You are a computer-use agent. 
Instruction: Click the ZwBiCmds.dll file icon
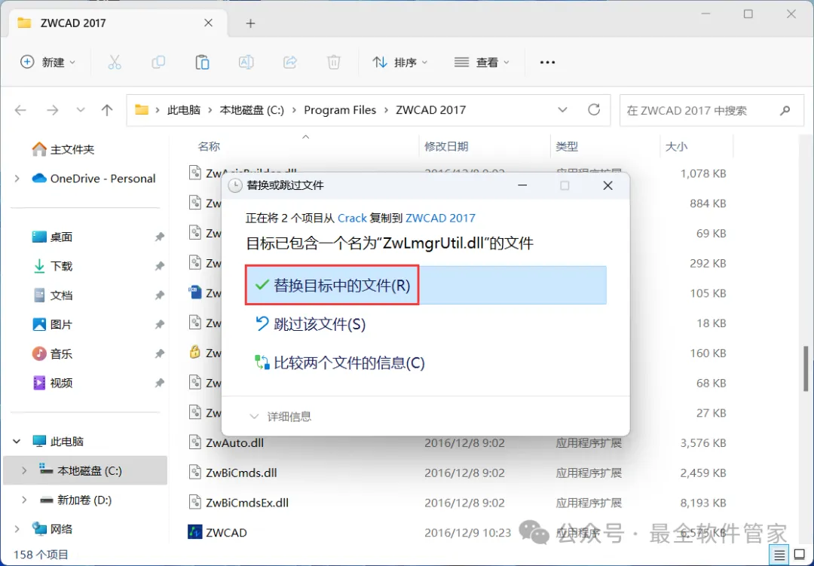point(194,473)
